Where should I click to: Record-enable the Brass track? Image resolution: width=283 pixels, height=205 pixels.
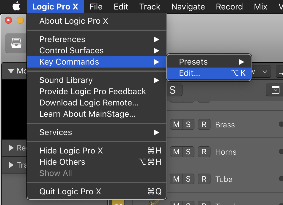204,124
